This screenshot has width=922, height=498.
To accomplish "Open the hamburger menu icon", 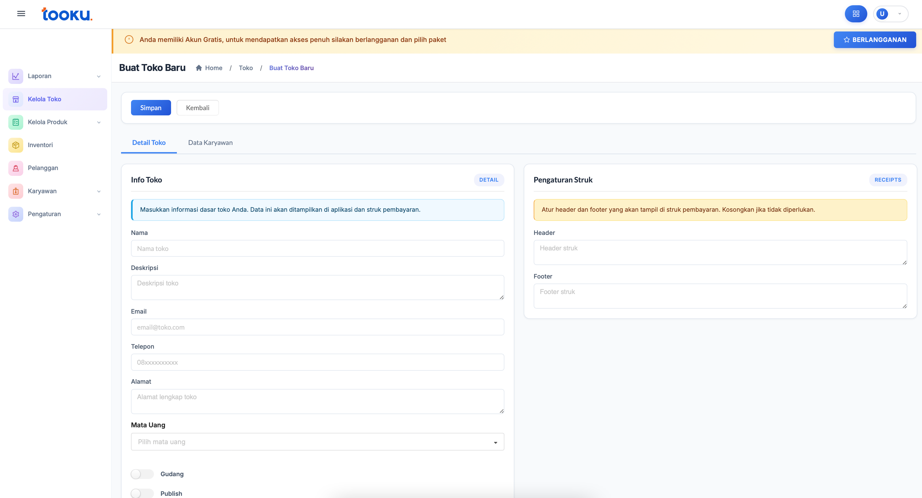I will pos(21,14).
